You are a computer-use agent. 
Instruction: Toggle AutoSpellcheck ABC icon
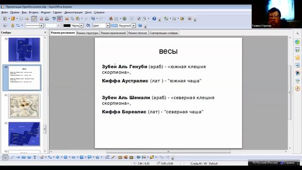[x=60, y=19]
